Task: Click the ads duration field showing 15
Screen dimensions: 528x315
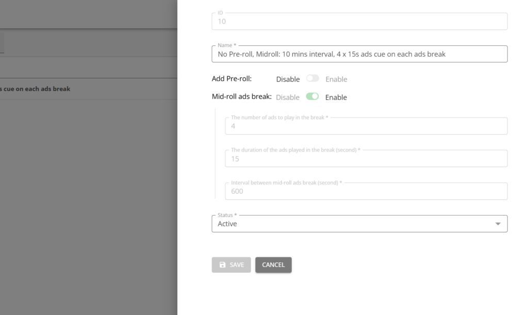Action: (366, 159)
